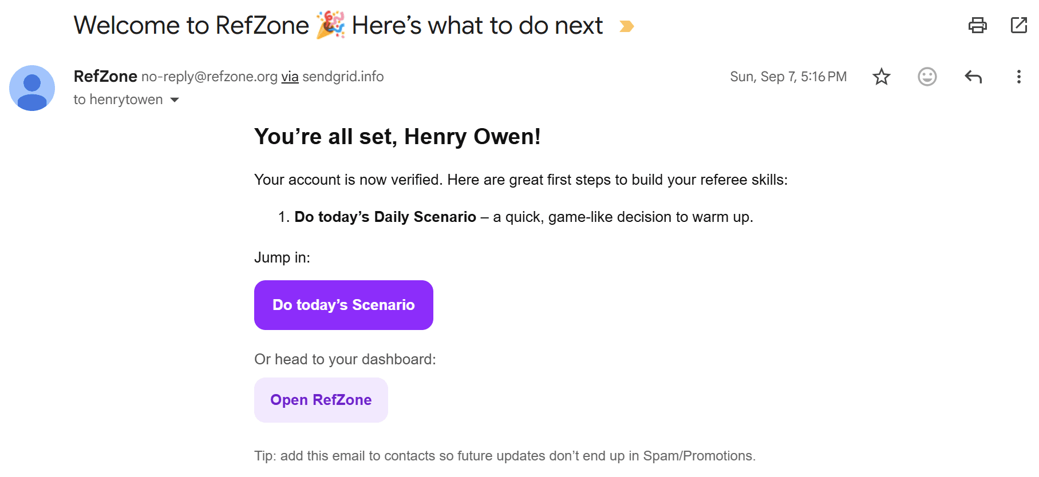Reply to the RefZone email

(973, 77)
